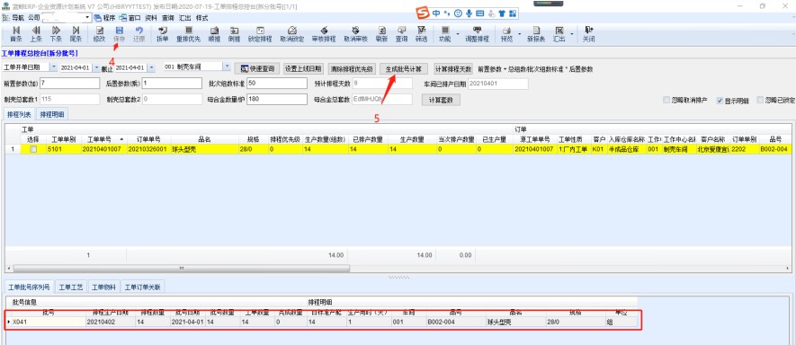Viewport: 796px width, 345px height.
Task: Open the 程序 program menu
Action: (104, 18)
